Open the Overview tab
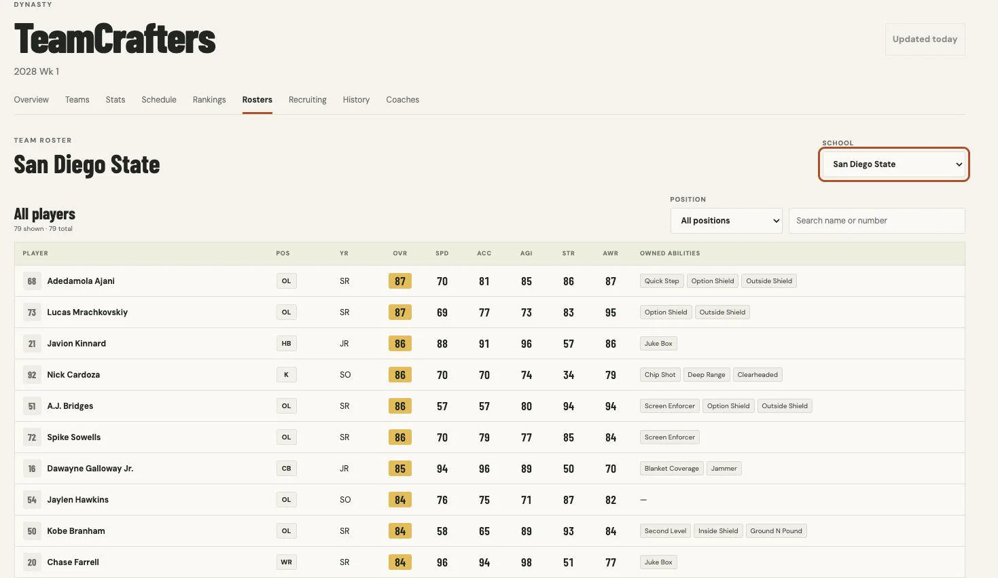Screen dimensions: 998x578 [x=31, y=100]
